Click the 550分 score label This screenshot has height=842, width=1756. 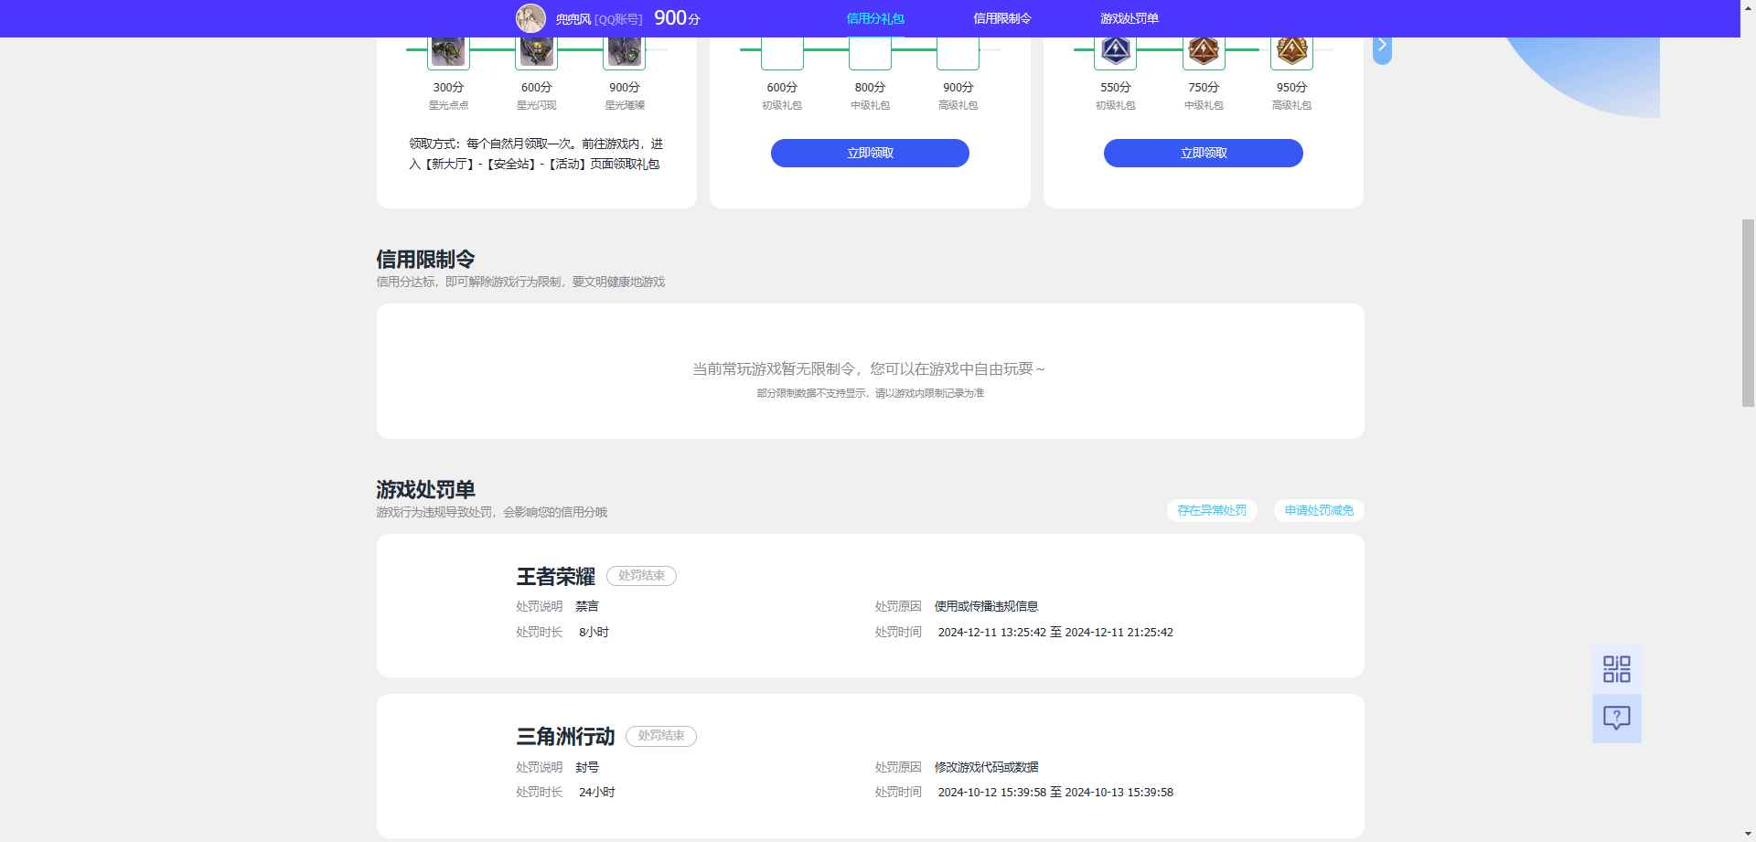click(x=1115, y=87)
